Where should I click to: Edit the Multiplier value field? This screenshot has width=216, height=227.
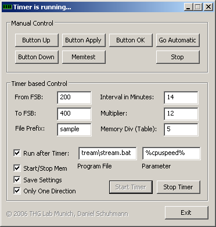181,114
